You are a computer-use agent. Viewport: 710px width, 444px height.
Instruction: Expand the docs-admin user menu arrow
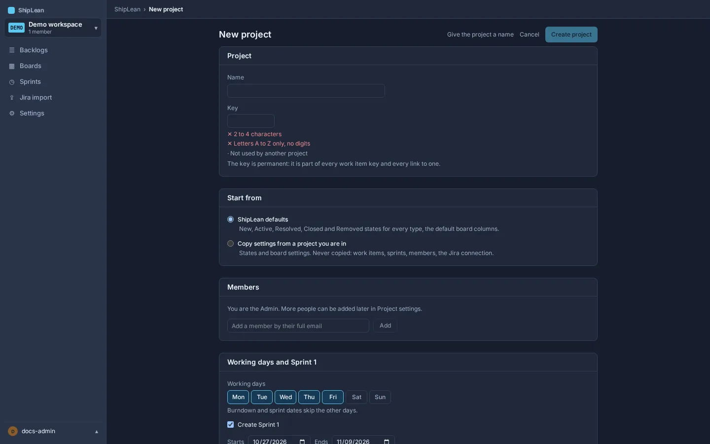pos(97,432)
